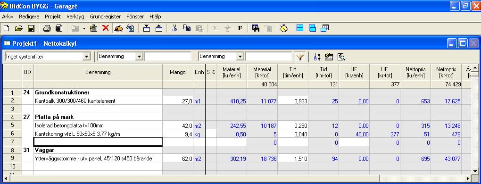This screenshot has width=481, height=184.
Task: Click the move-up arrow over box icon
Action: [x=159, y=28]
